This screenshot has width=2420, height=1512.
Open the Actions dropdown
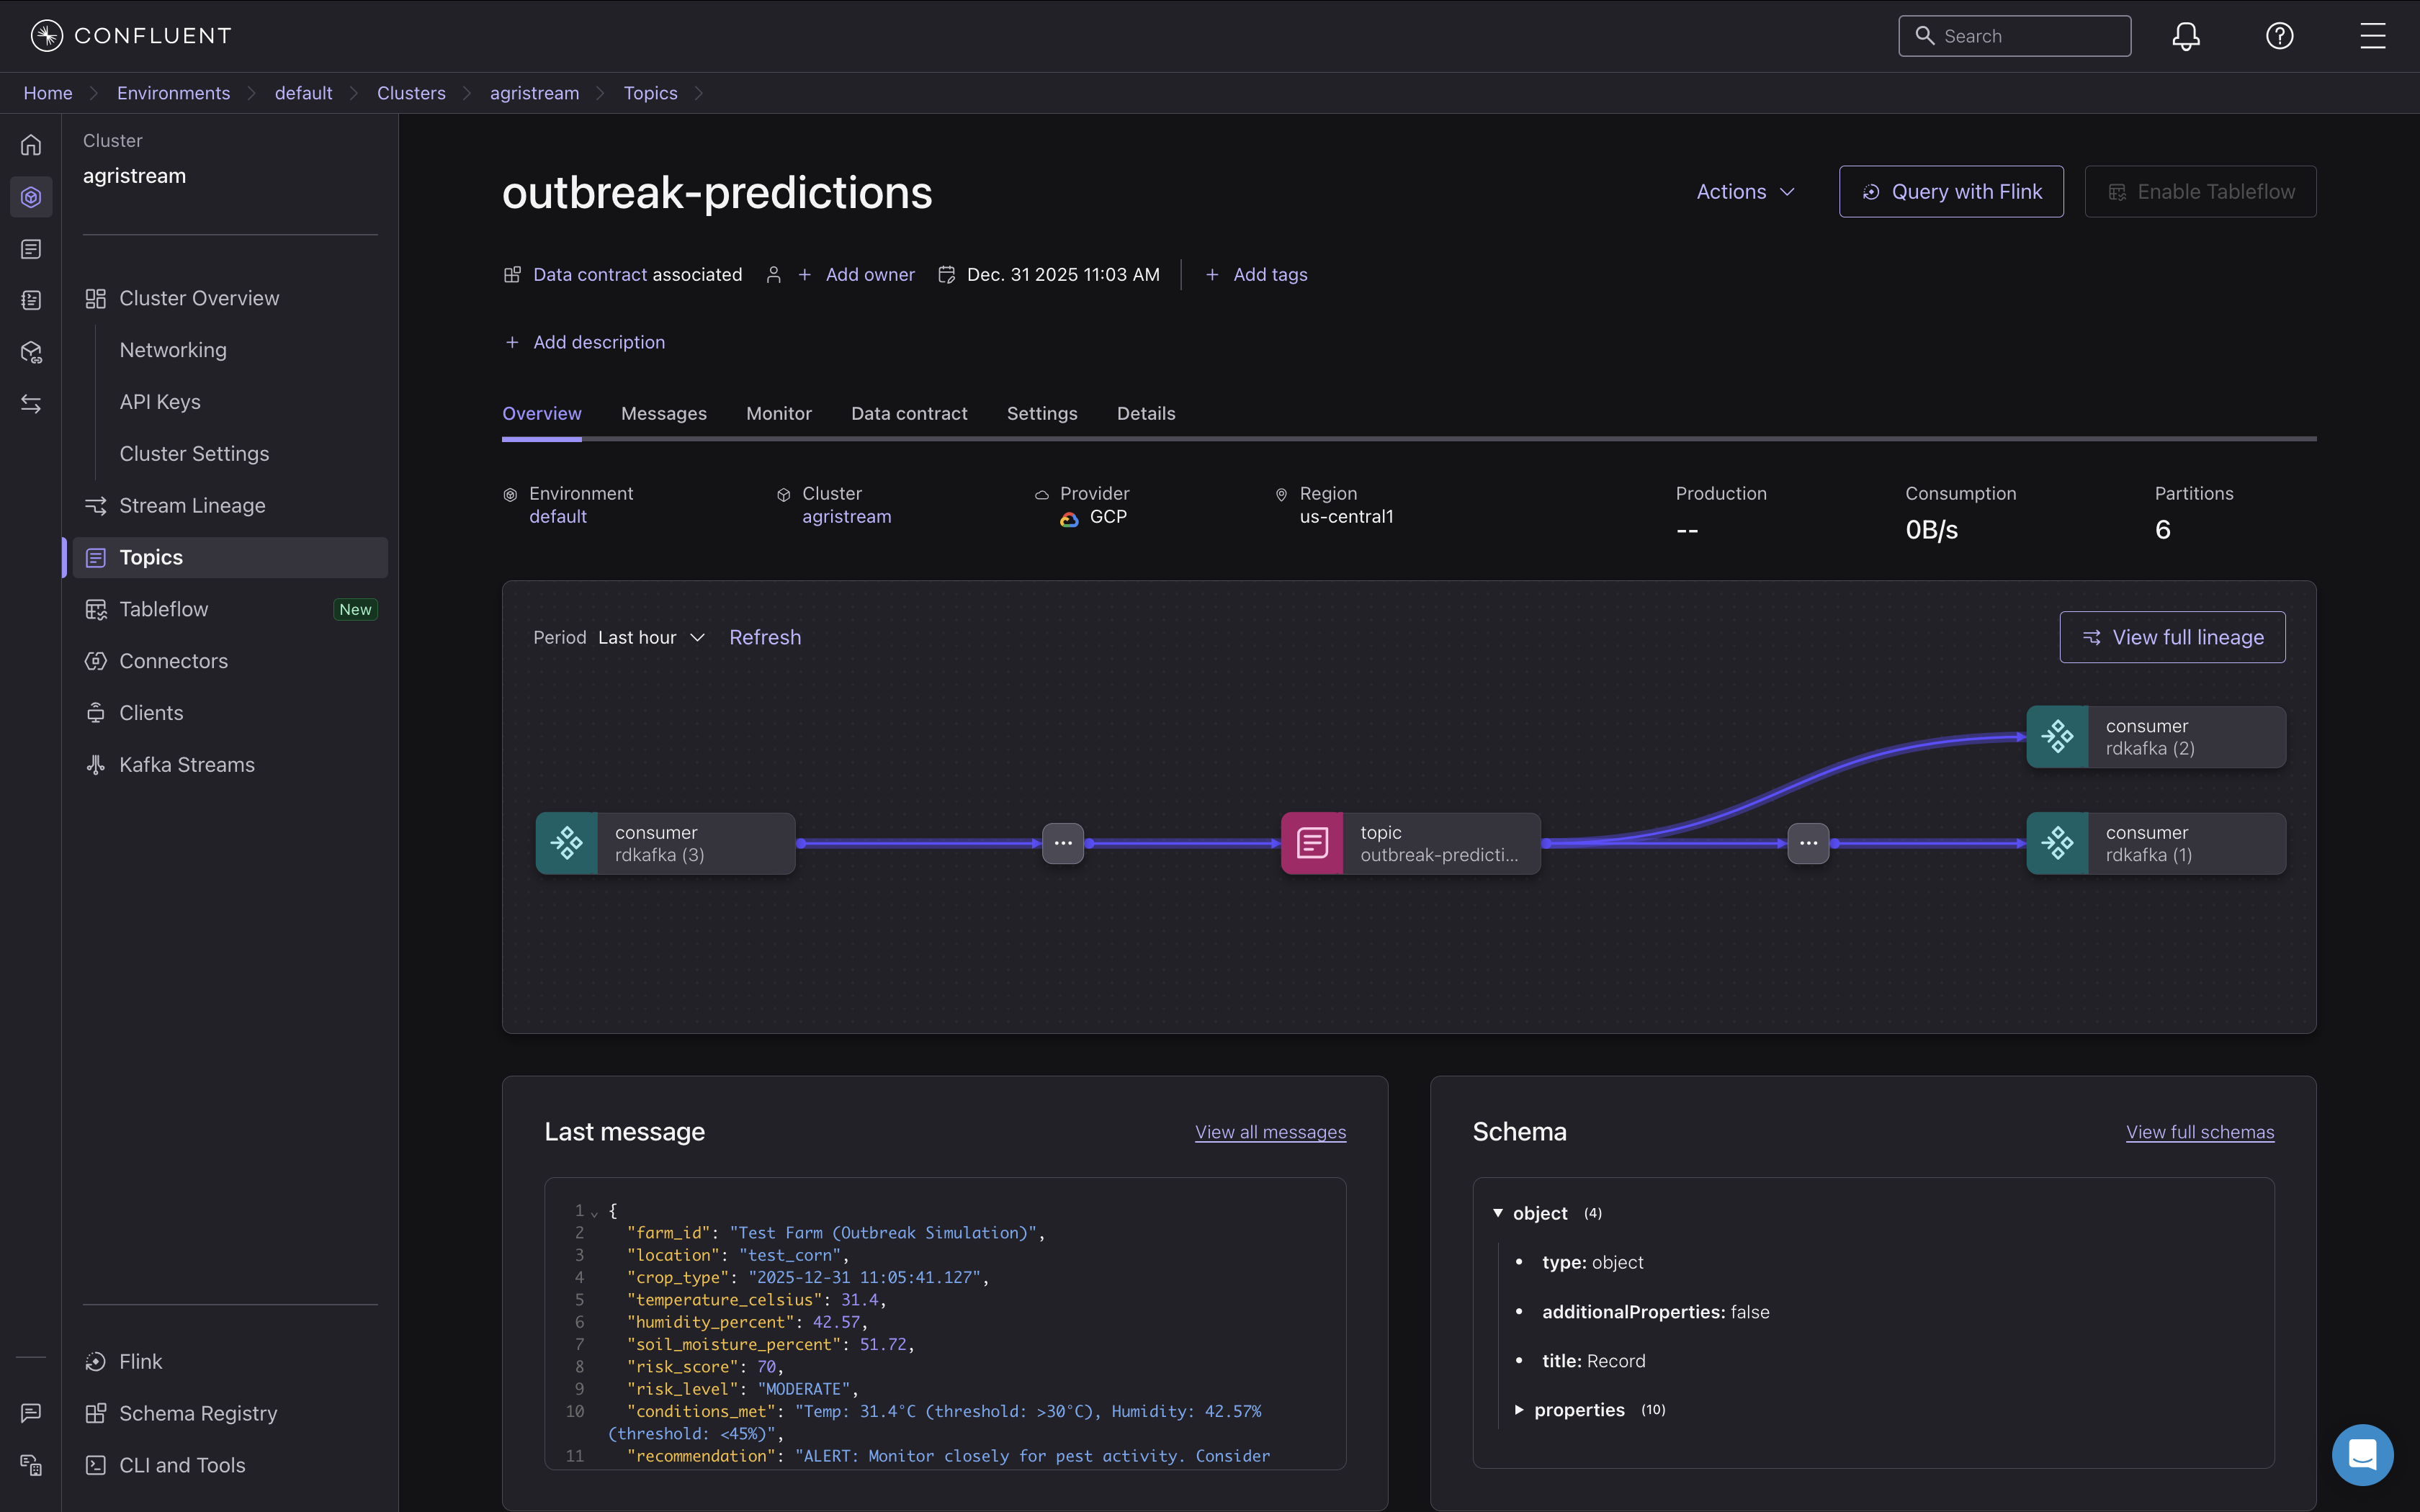coord(1745,192)
